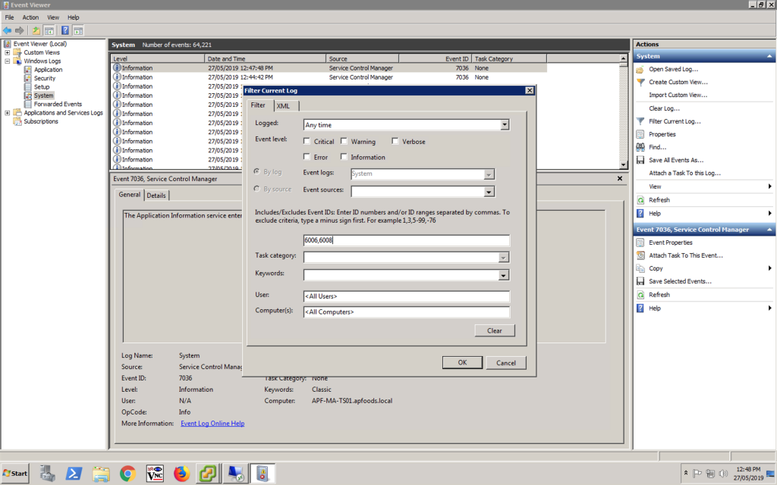The width and height of the screenshot is (777, 485).
Task: Launch Google Chrome from the taskbar
Action: tap(127, 474)
